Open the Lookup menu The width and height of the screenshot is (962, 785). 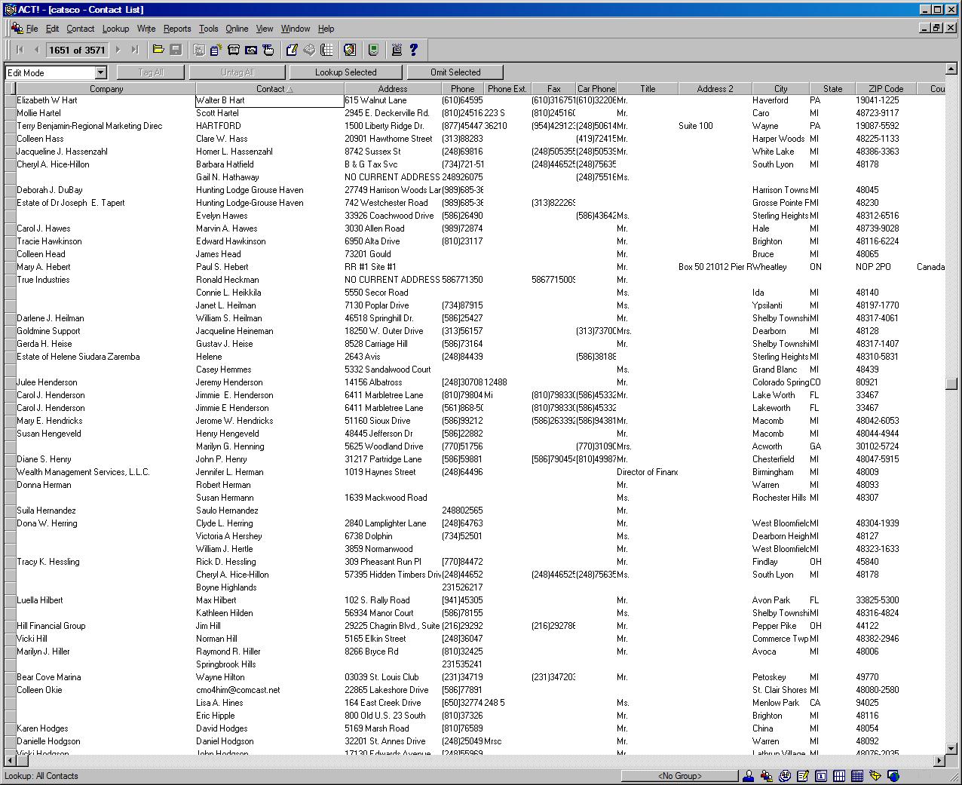click(x=115, y=29)
